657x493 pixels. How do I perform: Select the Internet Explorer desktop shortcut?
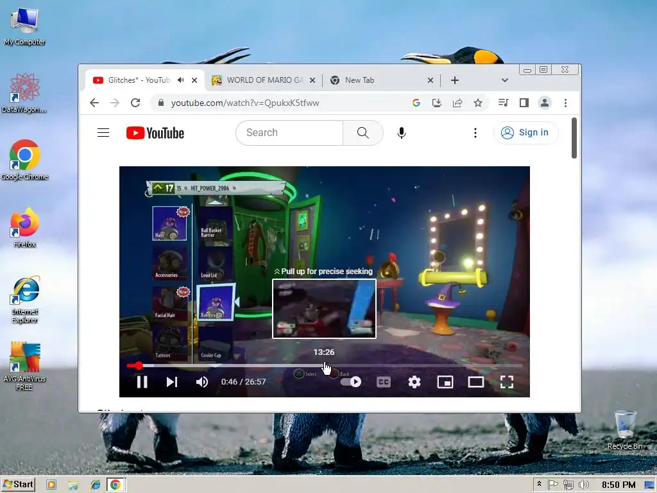point(25,299)
